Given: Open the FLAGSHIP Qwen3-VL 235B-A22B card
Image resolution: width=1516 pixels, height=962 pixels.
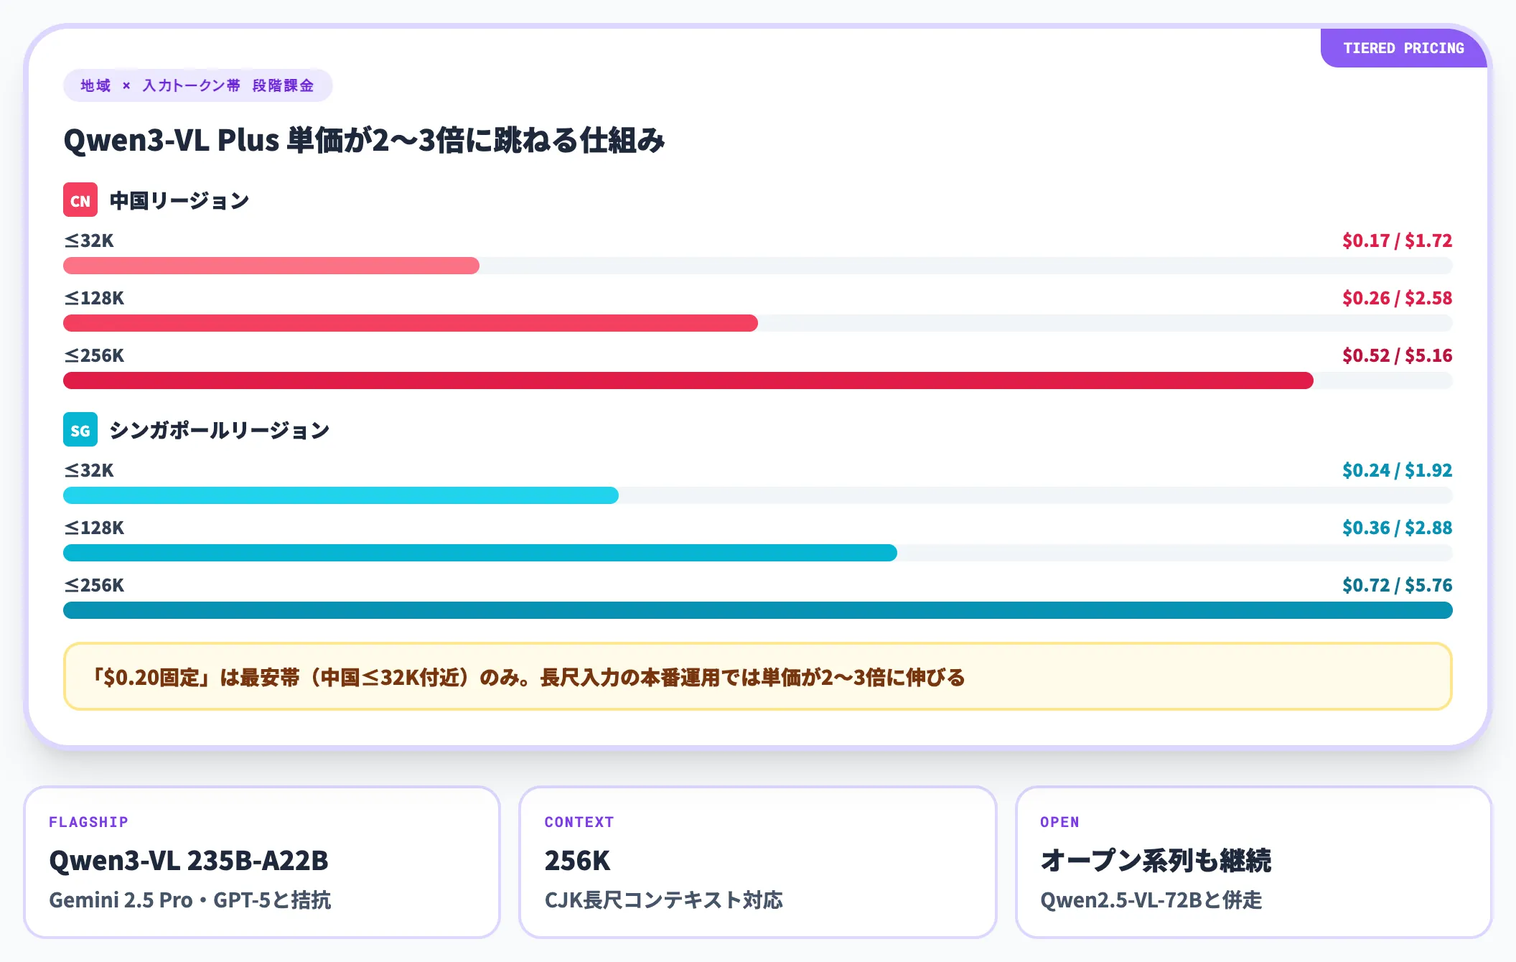Looking at the screenshot, I should point(262,861).
